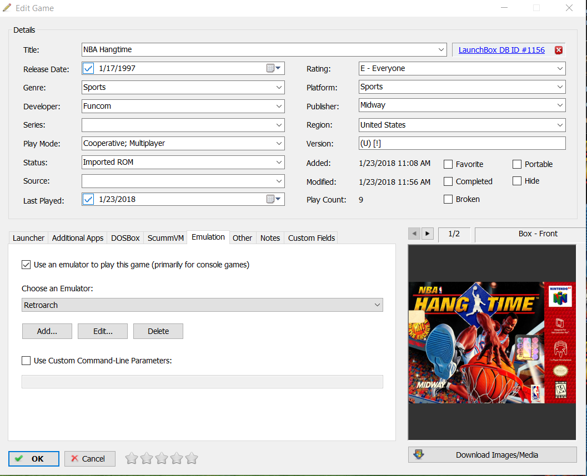Image resolution: width=587 pixels, height=476 pixels.
Task: Open the Status dropdown
Action: pyautogui.click(x=279, y=163)
